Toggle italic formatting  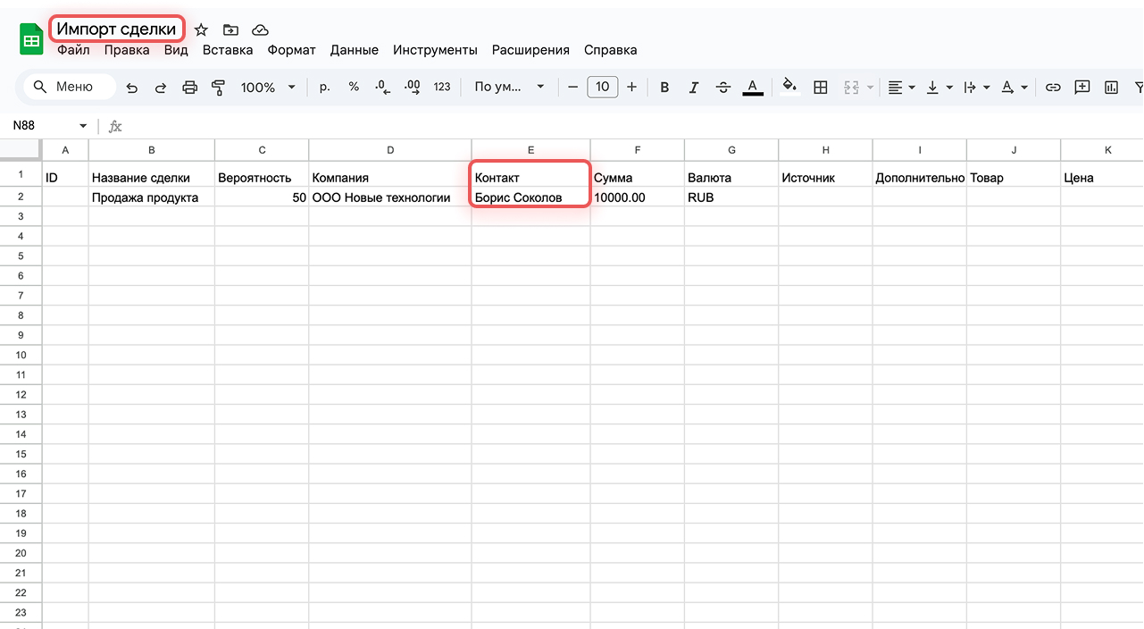tap(693, 87)
